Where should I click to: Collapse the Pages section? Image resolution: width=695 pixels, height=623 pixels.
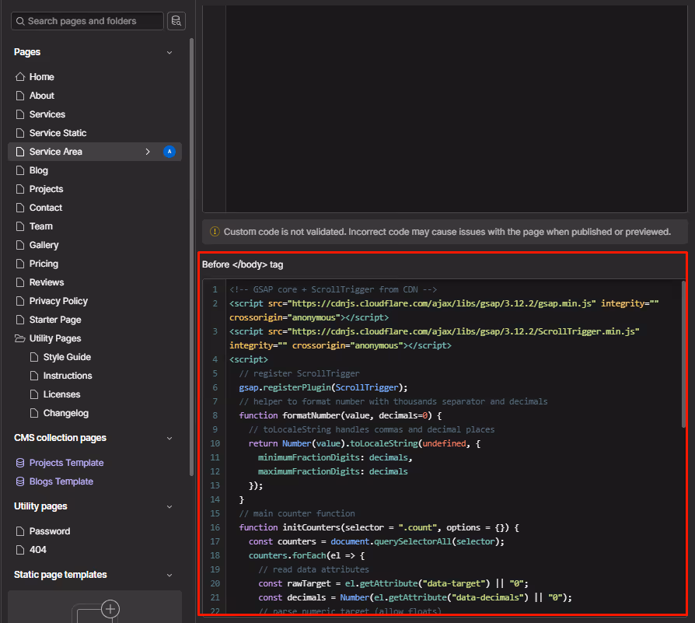169,52
